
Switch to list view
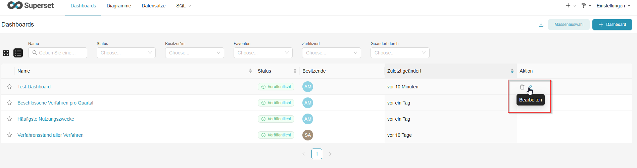(18, 53)
